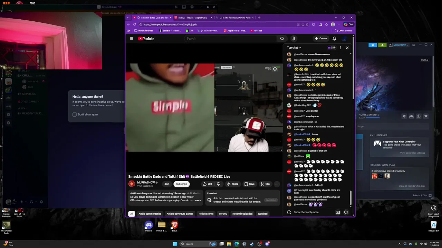Favorite the game with Steam heart icon
This screenshot has height=248, width=442.
pos(426,116)
